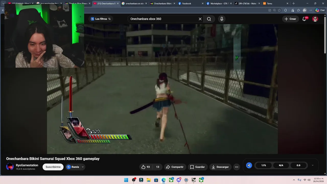
Task: Close the active Onechanbara YouTube tab
Action: tap(118, 4)
